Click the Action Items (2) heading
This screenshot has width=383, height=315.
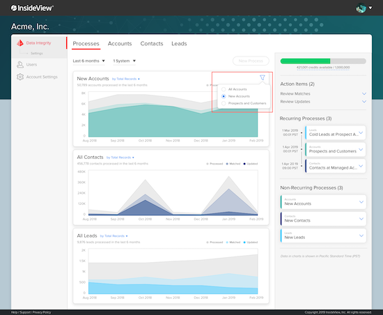[x=297, y=84]
